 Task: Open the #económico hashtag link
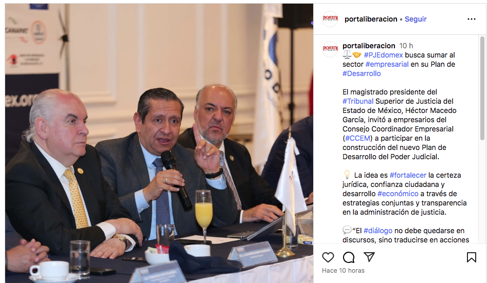[x=398, y=194]
